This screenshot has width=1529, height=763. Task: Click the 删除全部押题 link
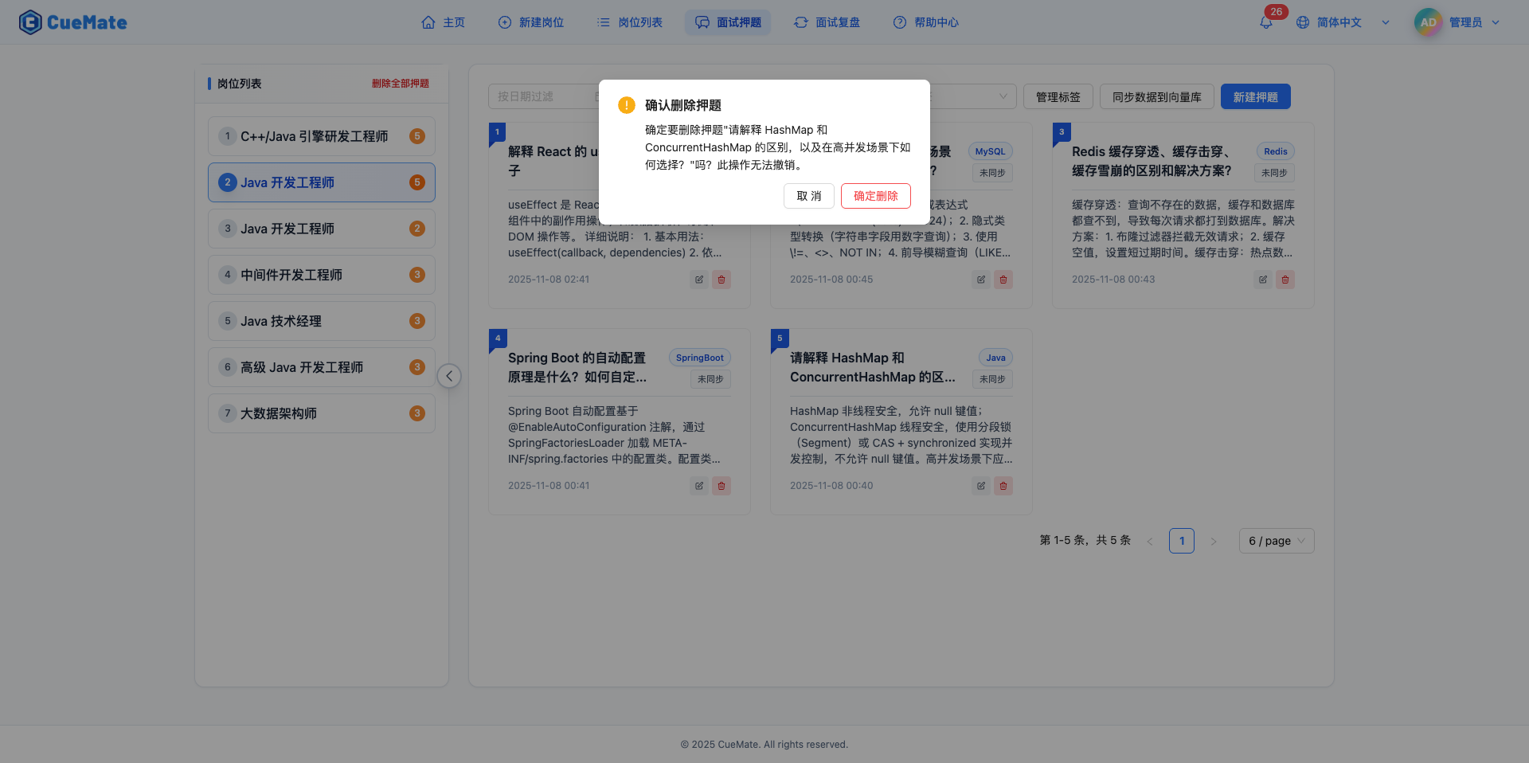400,84
